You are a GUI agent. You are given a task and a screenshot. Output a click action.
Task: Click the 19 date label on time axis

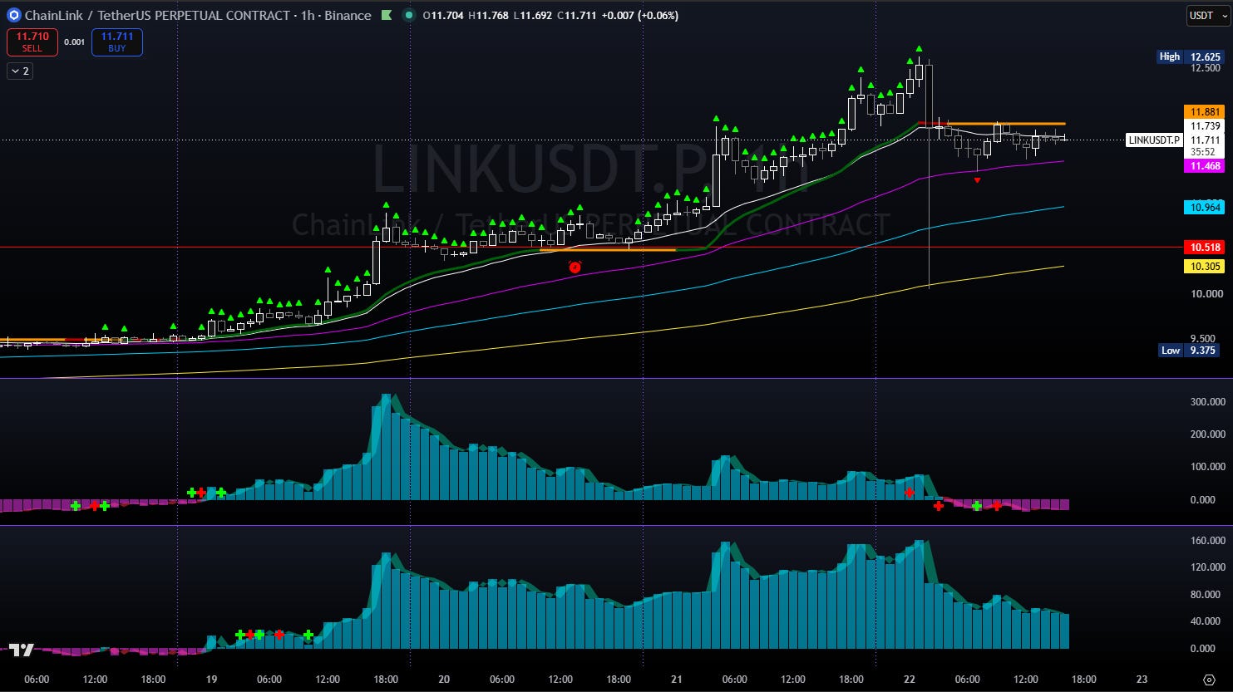[x=212, y=679]
